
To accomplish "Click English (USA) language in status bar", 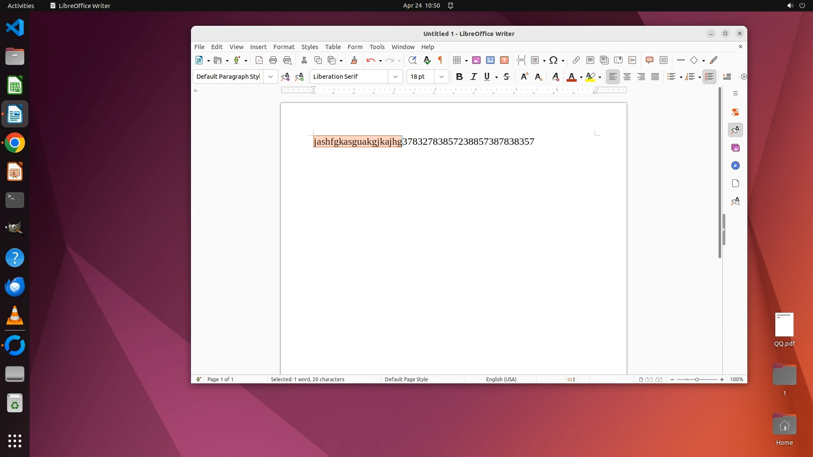I will (501, 380).
